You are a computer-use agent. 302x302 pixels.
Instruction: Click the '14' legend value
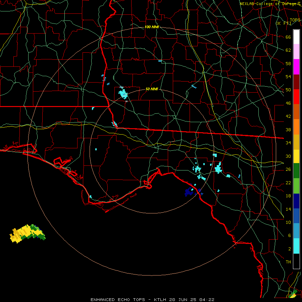pos(288,209)
